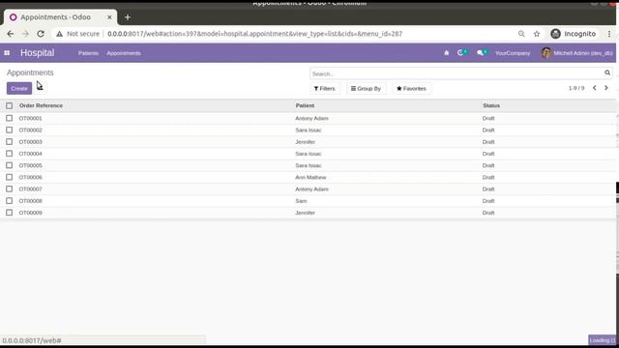This screenshot has width=619, height=348.
Task: Click the Create button
Action: pos(19,88)
